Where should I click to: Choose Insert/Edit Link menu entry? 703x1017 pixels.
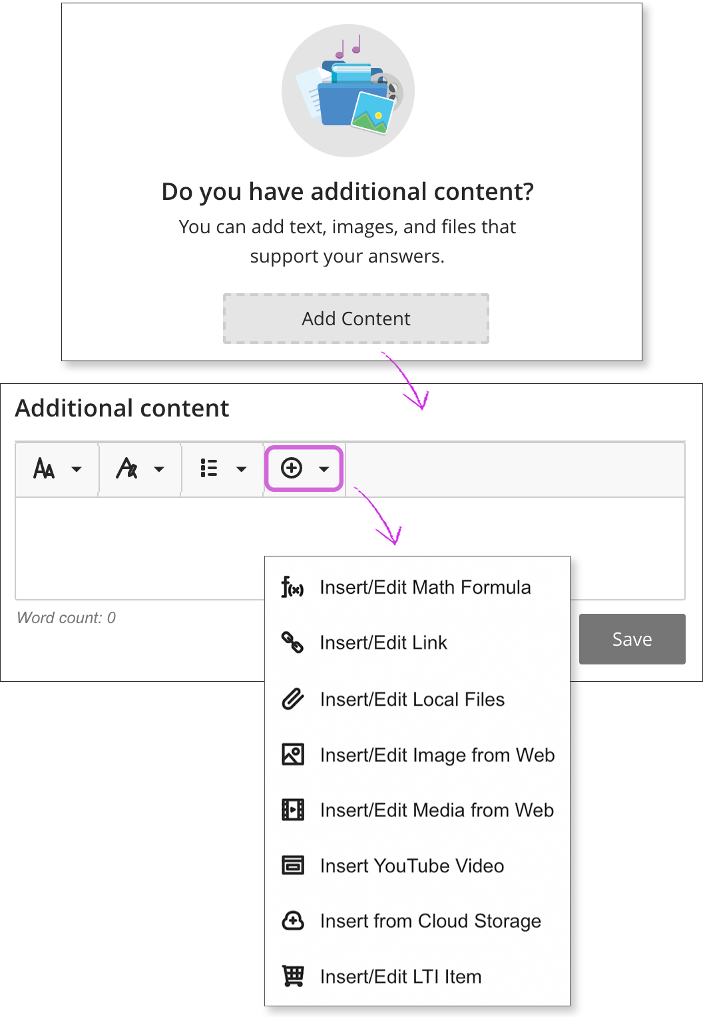(383, 642)
